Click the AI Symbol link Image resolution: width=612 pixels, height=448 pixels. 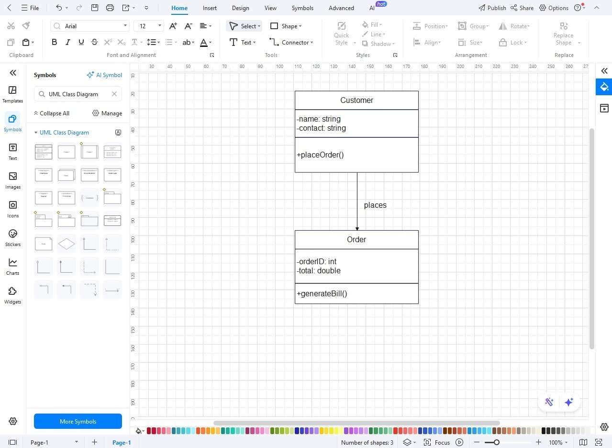[x=104, y=75]
